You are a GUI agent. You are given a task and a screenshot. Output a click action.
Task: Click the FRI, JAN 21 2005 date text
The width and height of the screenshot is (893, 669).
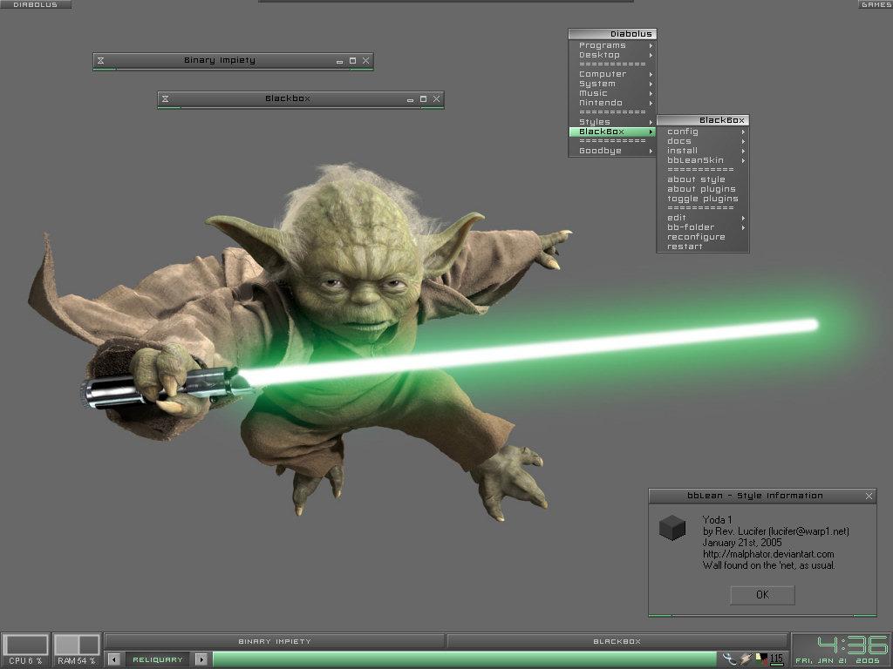(x=837, y=661)
